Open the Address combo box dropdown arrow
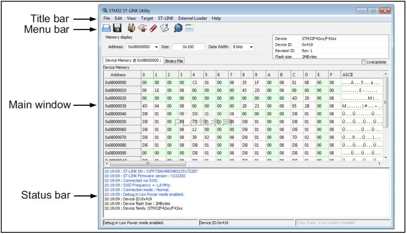 click(x=156, y=47)
